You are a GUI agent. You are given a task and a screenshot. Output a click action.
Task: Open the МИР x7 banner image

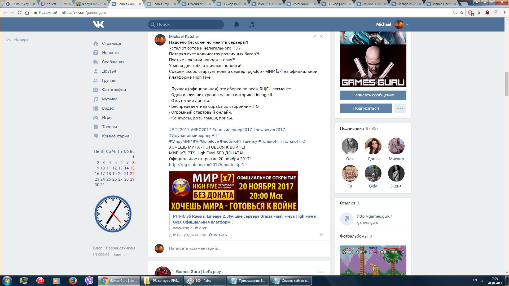click(233, 191)
